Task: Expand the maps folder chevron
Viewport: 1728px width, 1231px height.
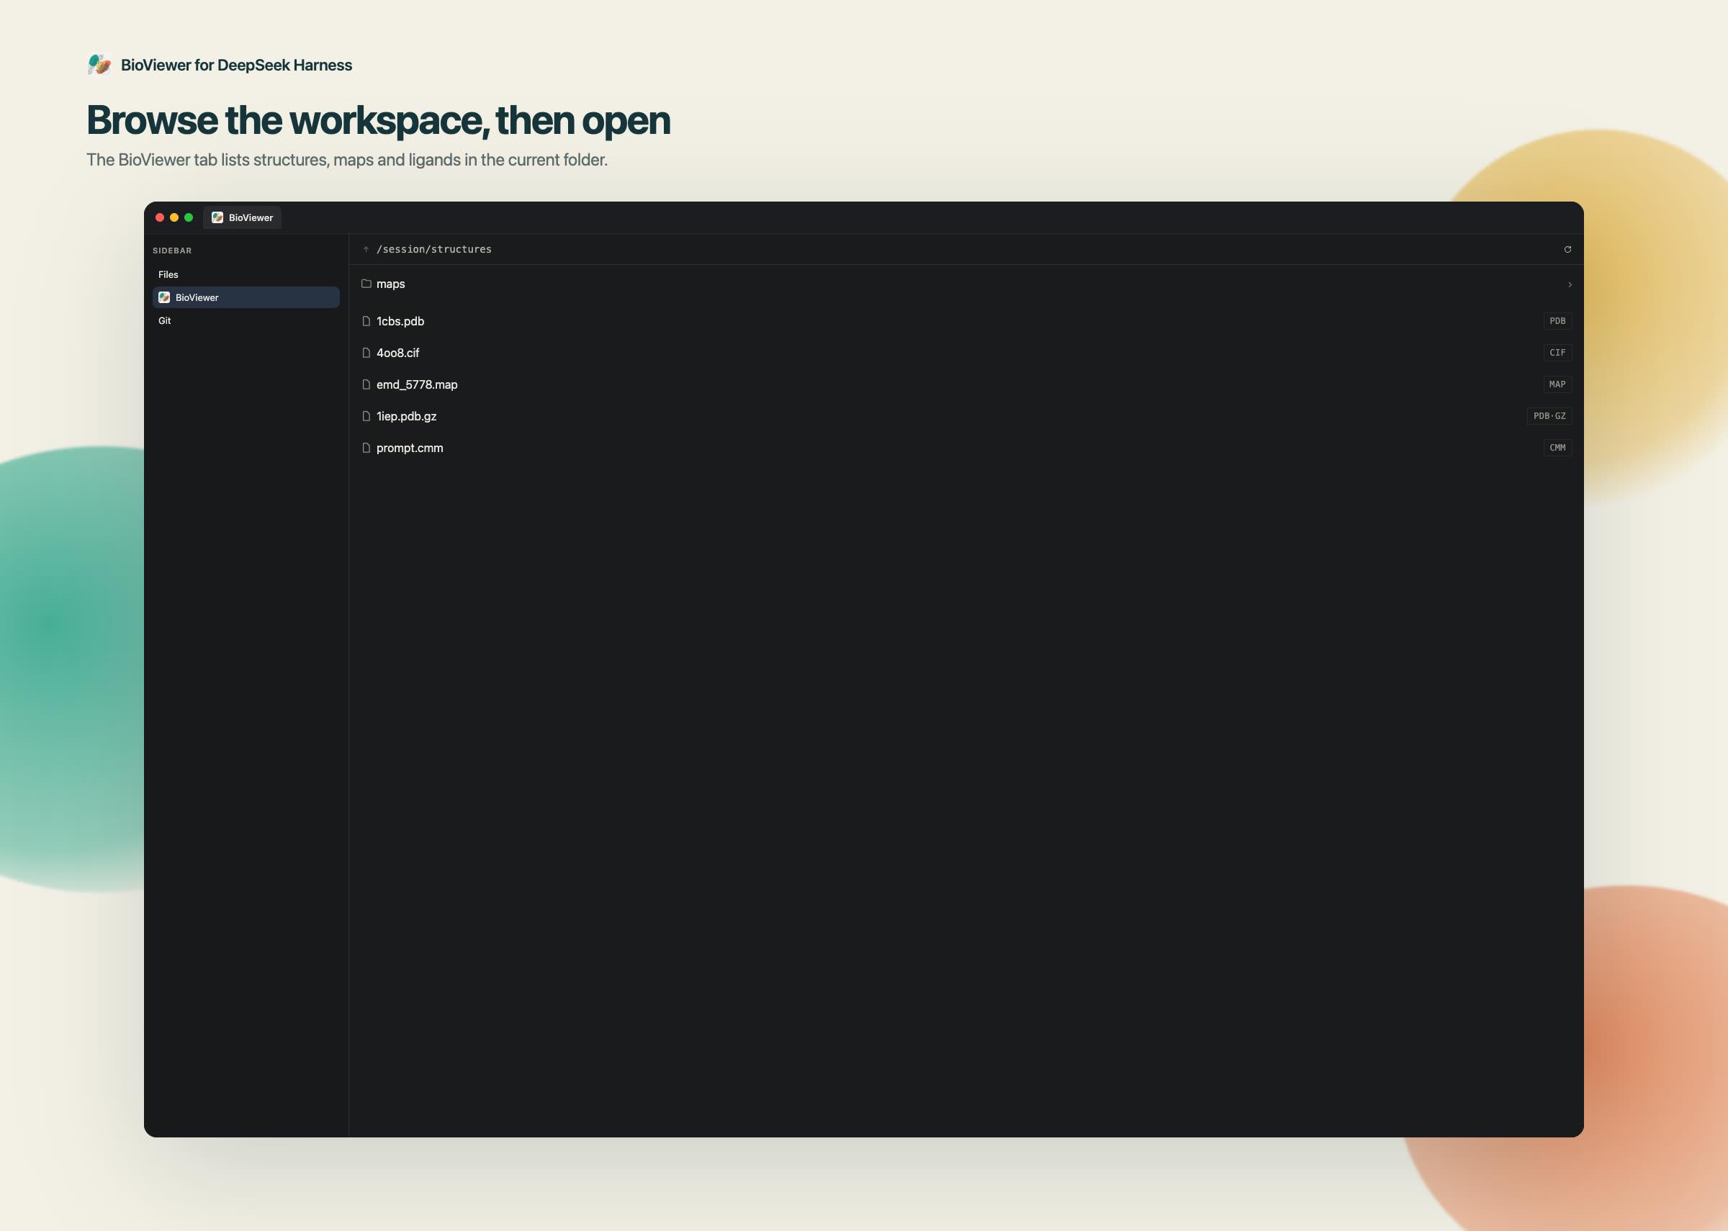Action: (1570, 285)
